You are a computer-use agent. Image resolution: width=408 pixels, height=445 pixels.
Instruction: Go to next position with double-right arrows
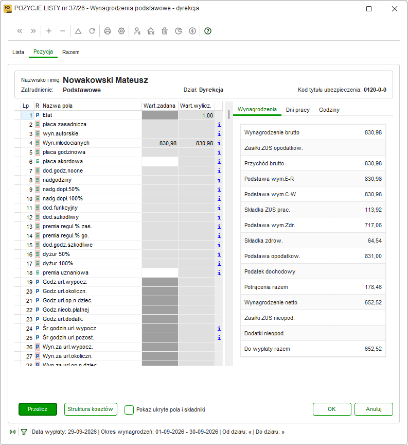33,31
